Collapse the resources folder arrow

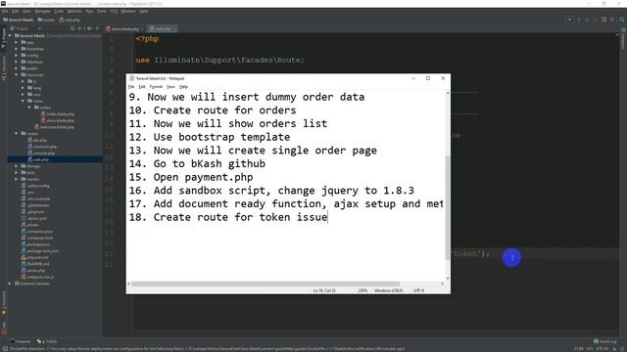(17, 74)
